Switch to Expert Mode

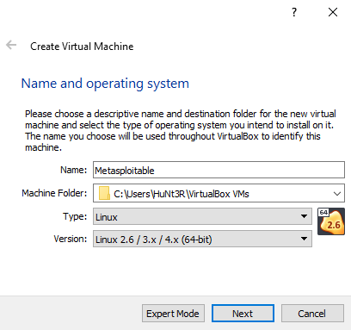173,314
